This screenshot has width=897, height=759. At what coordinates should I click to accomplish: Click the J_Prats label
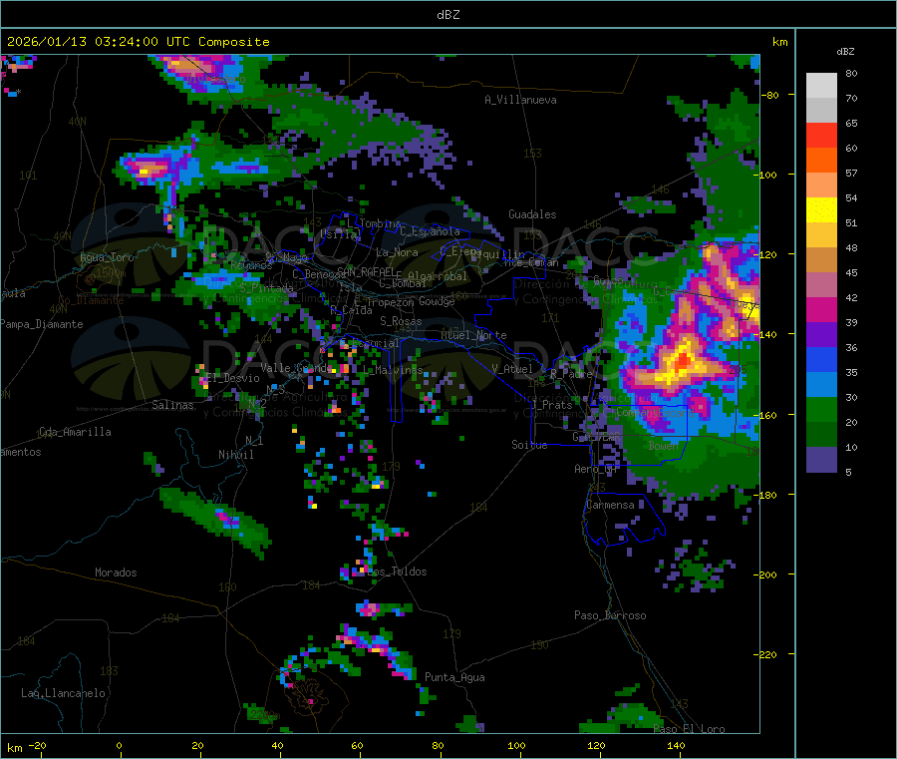551,404
